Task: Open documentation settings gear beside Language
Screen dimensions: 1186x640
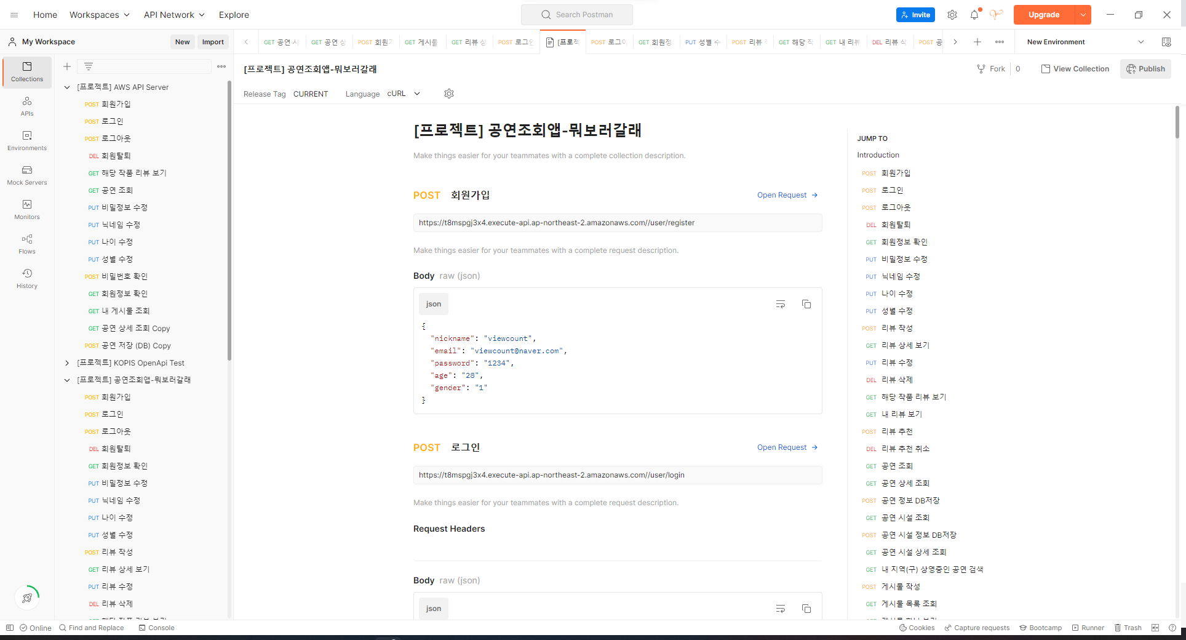Action: pyautogui.click(x=449, y=94)
